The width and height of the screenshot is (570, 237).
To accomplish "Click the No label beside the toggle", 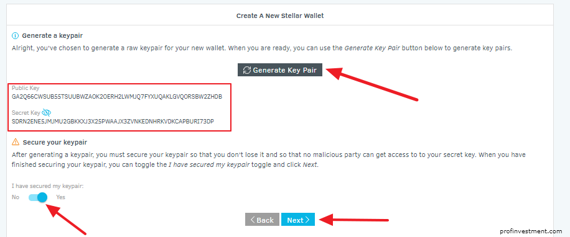I will 16,197.
